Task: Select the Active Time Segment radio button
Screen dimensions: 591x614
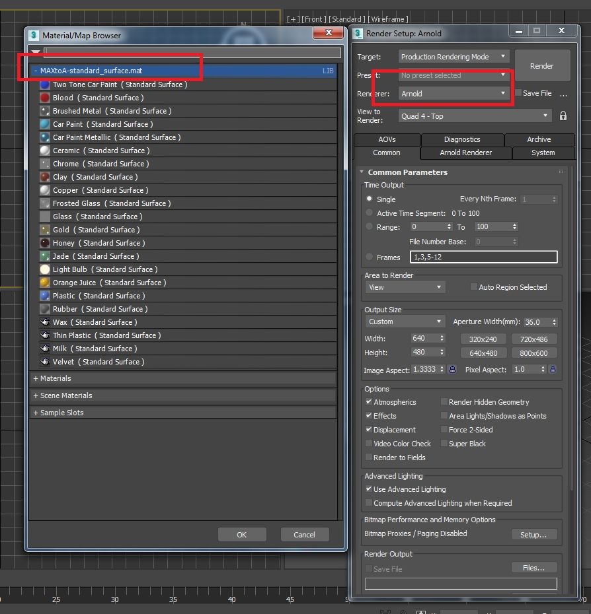Action: (x=369, y=213)
